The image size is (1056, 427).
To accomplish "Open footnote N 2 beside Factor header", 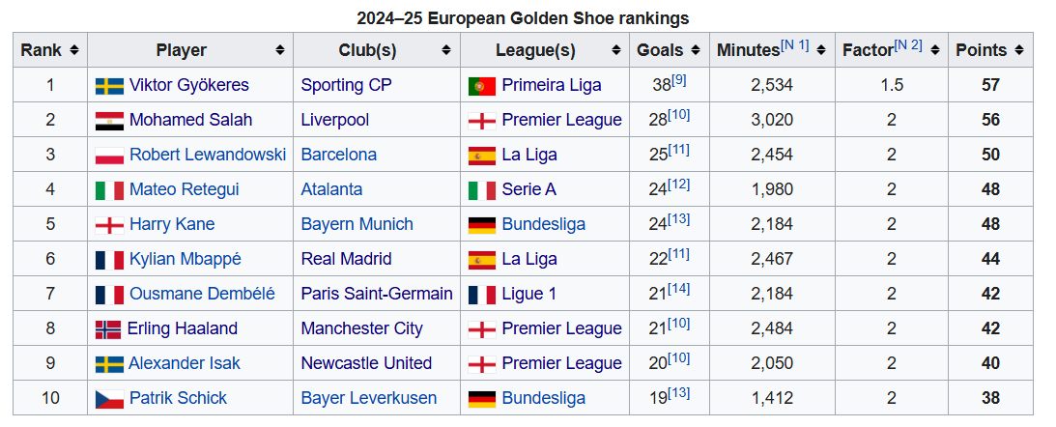I will point(908,45).
